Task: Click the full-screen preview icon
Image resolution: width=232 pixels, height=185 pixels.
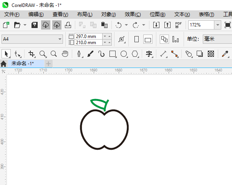Action: click(227, 25)
